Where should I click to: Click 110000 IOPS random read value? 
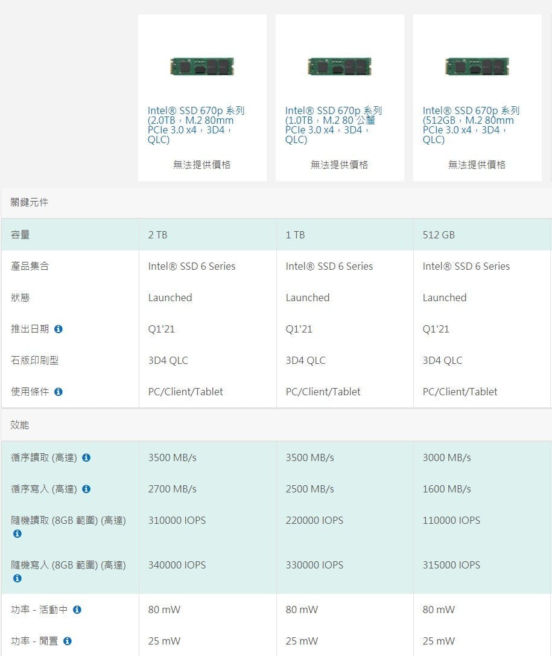click(451, 520)
